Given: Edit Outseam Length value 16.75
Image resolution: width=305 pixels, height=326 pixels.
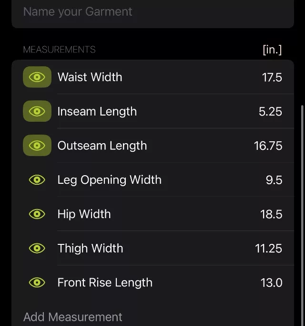Looking at the screenshot, I should point(268,146).
